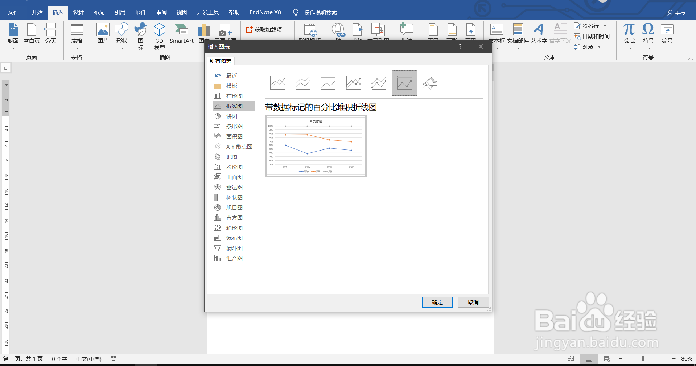
Task: Select Column chart (柱形图) category
Action: (x=234, y=96)
